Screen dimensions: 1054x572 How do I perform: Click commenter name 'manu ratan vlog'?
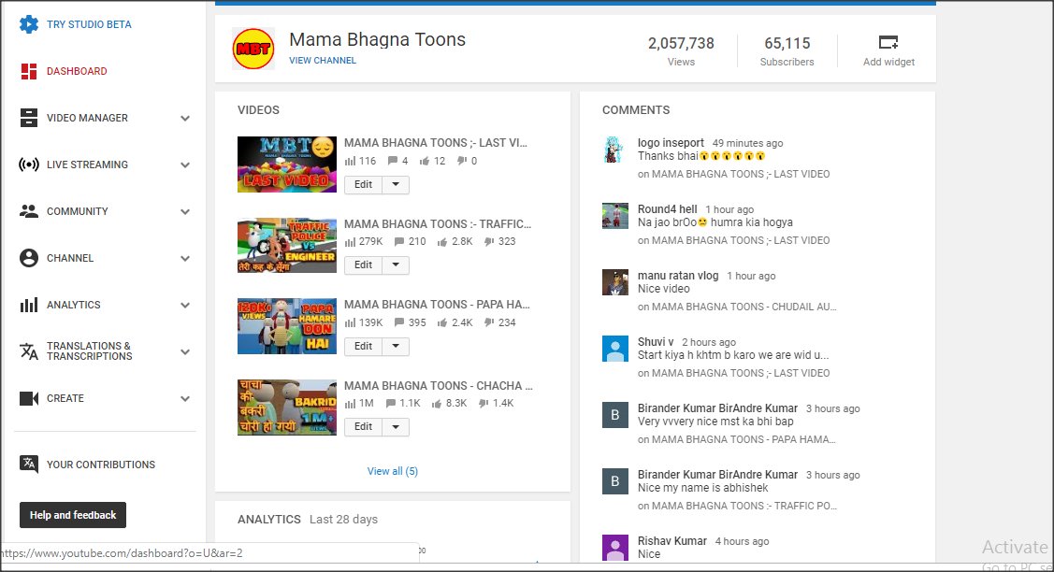point(678,276)
